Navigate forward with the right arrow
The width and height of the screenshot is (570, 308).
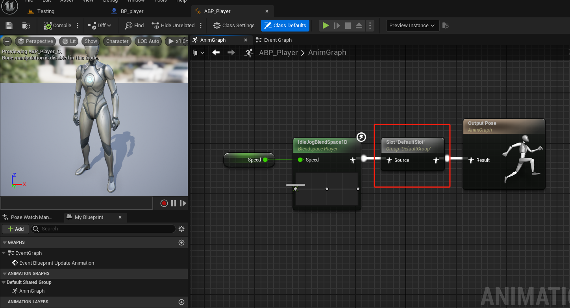tap(231, 52)
